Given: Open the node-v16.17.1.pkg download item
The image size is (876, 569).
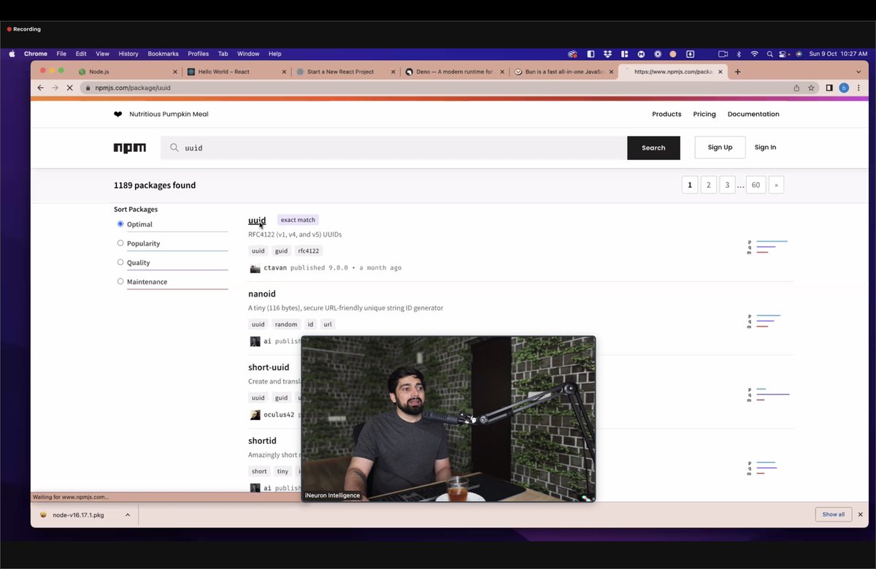Looking at the screenshot, I should (x=78, y=515).
